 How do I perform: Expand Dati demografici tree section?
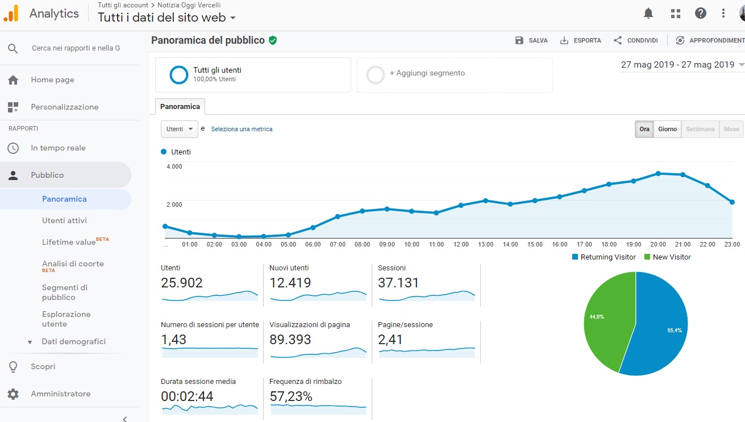click(30, 342)
